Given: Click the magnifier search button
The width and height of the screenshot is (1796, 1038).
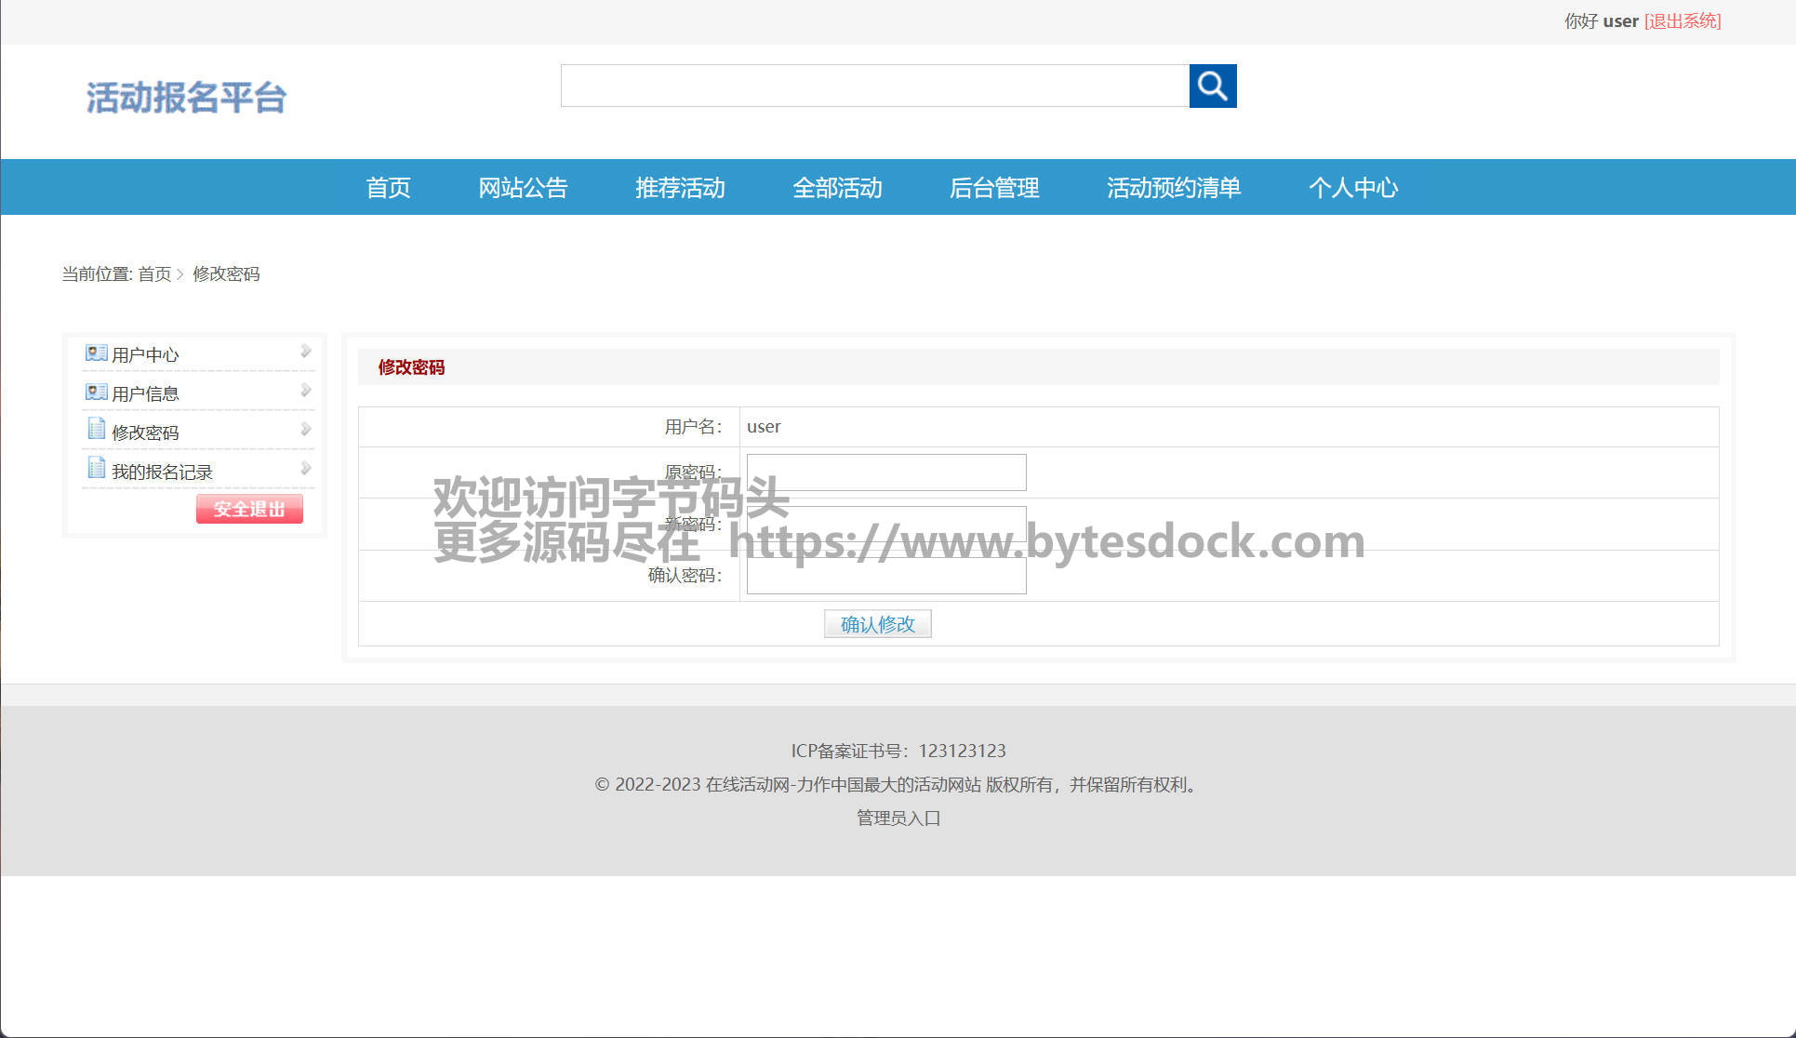Looking at the screenshot, I should [1212, 86].
